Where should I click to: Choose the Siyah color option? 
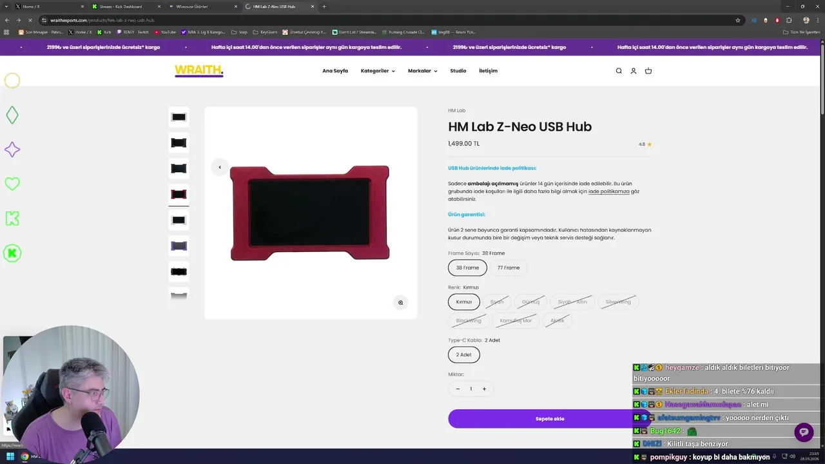pos(497,302)
